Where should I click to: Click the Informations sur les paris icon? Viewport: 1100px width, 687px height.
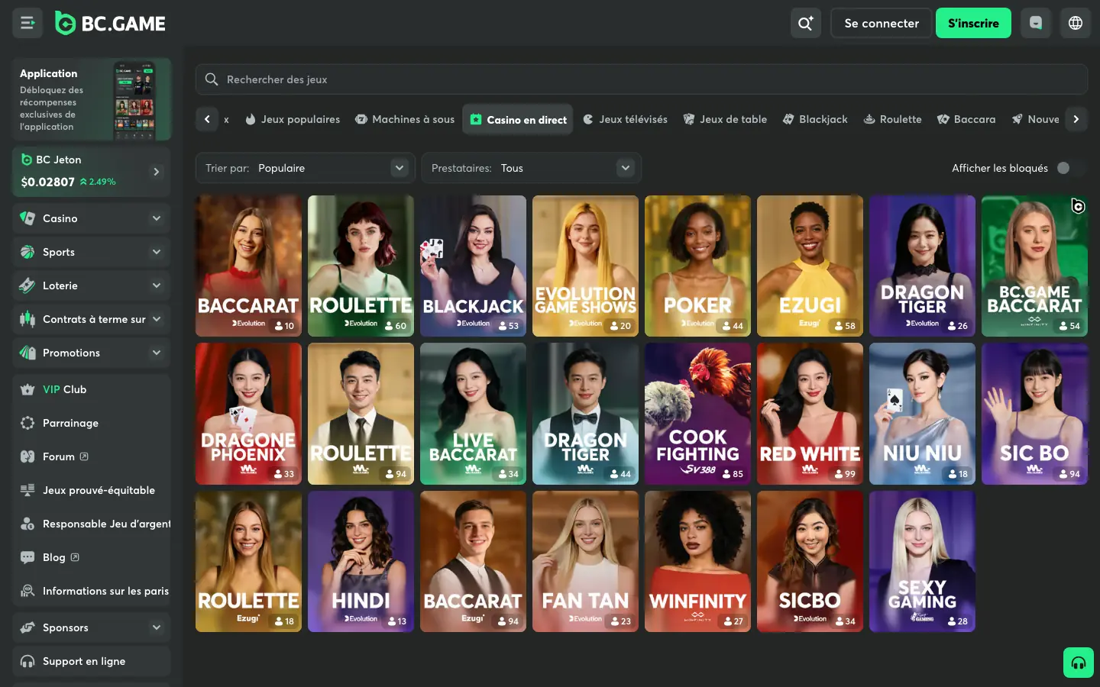(x=27, y=591)
